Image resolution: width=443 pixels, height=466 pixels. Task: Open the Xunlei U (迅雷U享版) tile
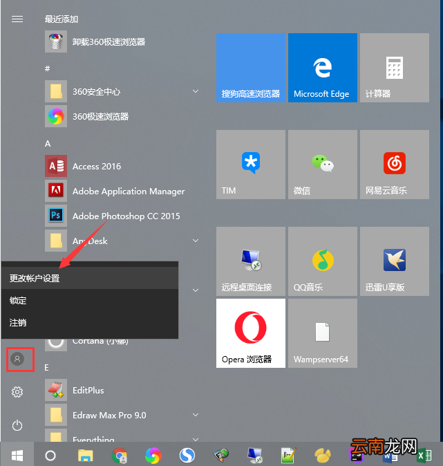click(395, 261)
